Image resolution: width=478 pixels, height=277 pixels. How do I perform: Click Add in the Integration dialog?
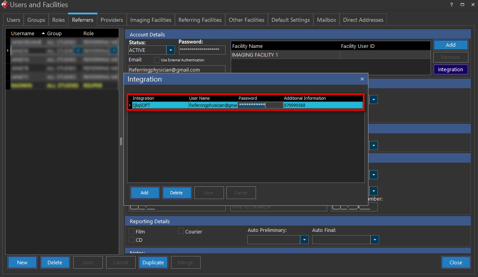[144, 193]
